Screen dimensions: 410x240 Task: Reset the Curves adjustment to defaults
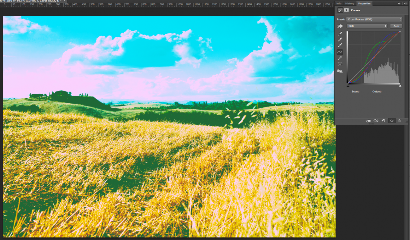[x=384, y=120]
